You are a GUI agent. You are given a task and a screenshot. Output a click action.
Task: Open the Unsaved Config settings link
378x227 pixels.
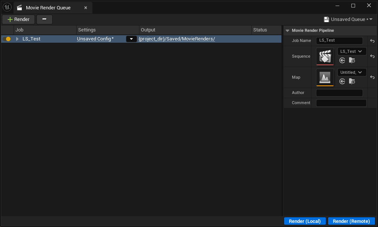coord(95,39)
